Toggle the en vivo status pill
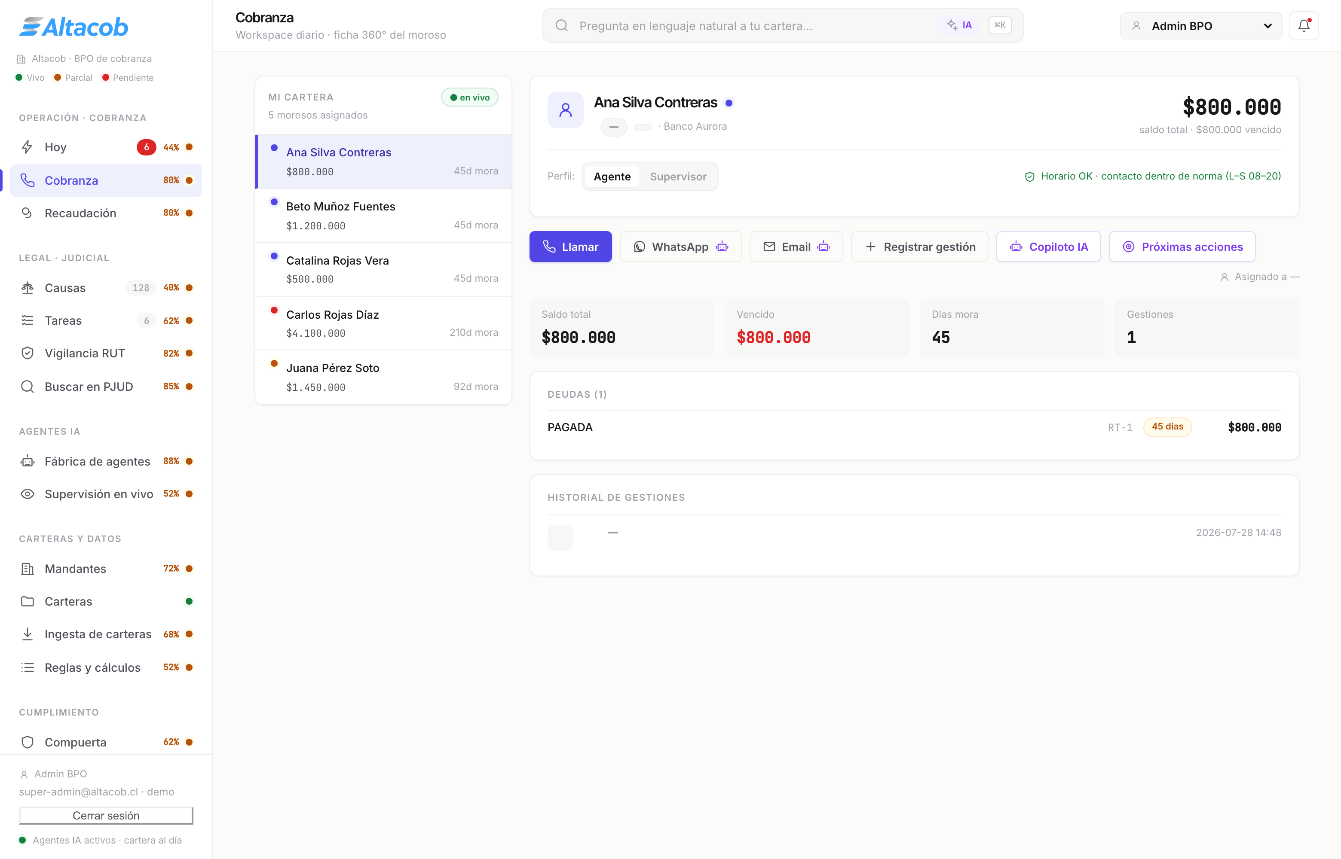This screenshot has width=1341, height=859. (470, 97)
